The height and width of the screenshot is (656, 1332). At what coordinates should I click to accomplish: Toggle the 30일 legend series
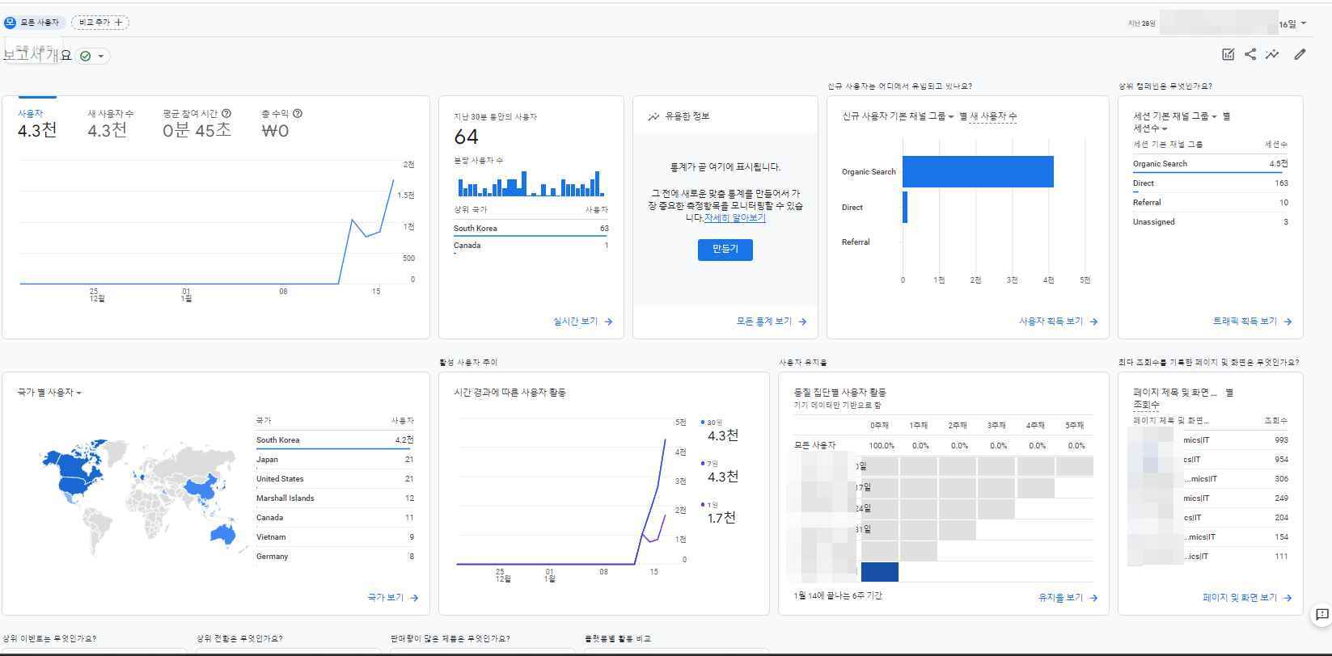[x=712, y=423]
